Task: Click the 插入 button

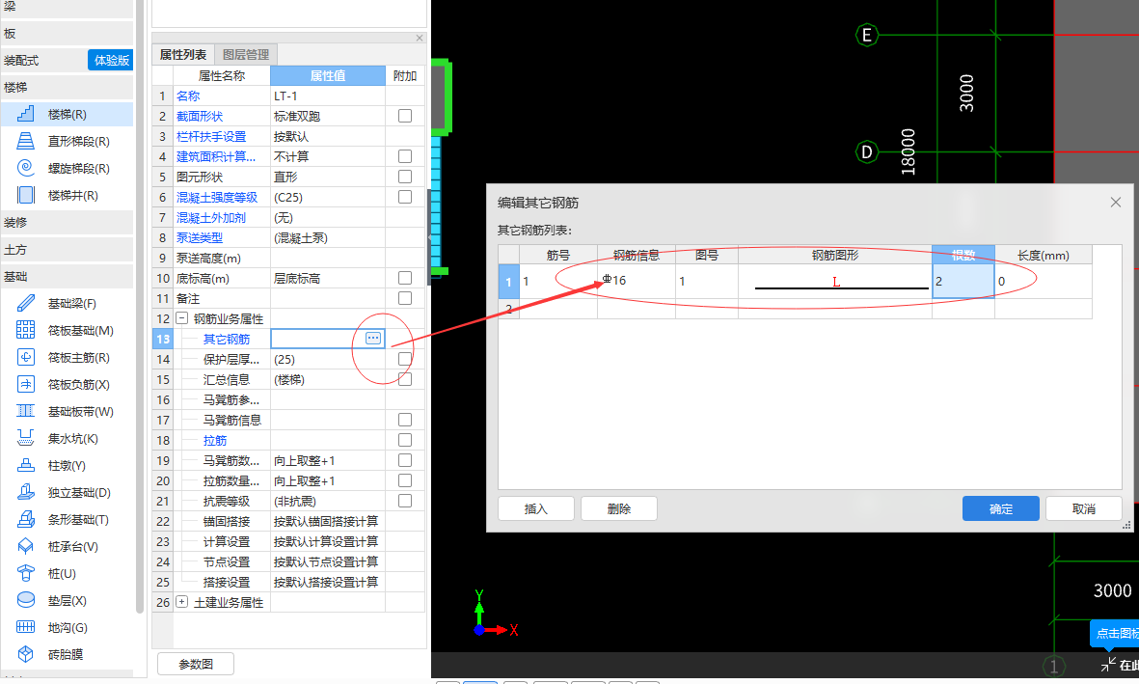Action: tap(535, 508)
